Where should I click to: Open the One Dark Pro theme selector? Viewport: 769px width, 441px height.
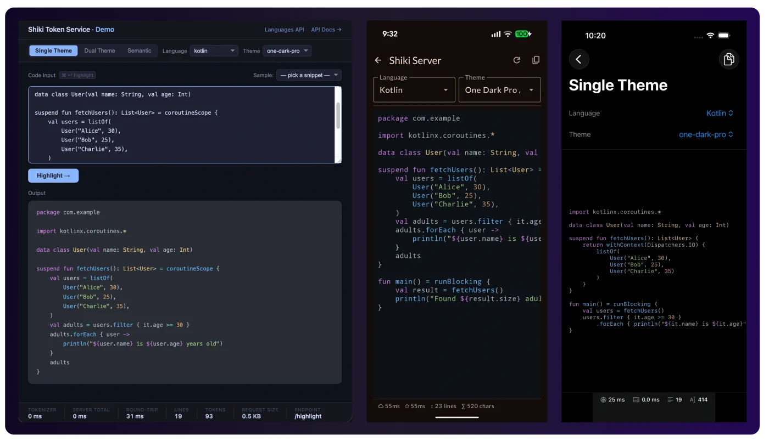point(500,90)
